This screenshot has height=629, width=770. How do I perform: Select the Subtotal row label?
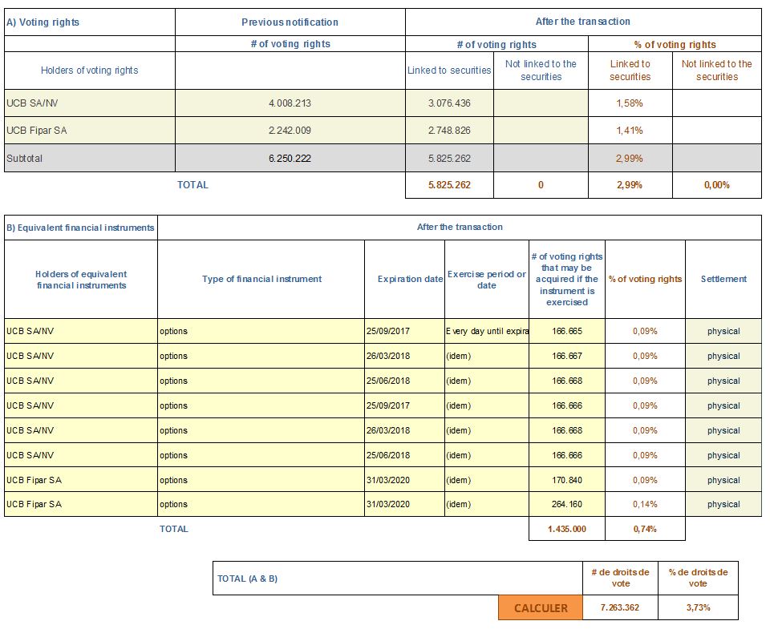[x=90, y=159]
